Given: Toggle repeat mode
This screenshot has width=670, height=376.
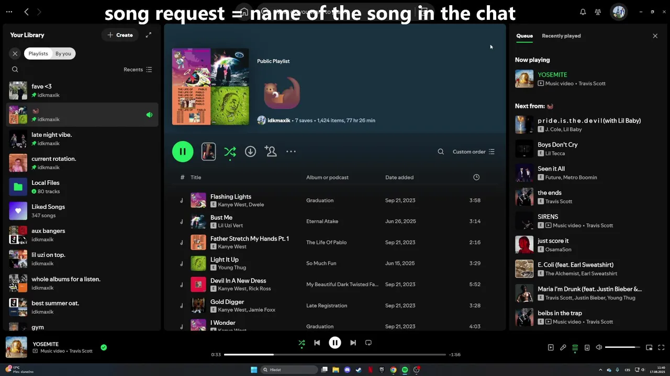Looking at the screenshot, I should tap(368, 343).
